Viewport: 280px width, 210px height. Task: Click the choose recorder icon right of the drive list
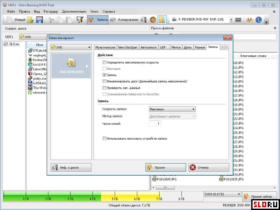238,20
